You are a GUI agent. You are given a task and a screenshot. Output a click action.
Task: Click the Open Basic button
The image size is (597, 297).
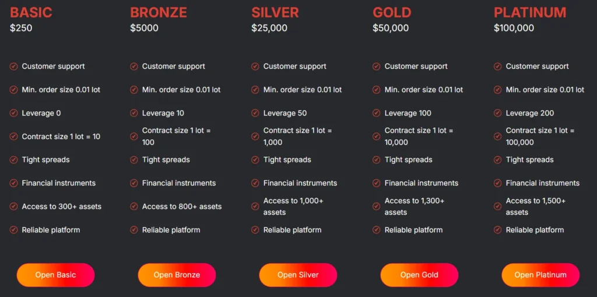click(x=55, y=275)
